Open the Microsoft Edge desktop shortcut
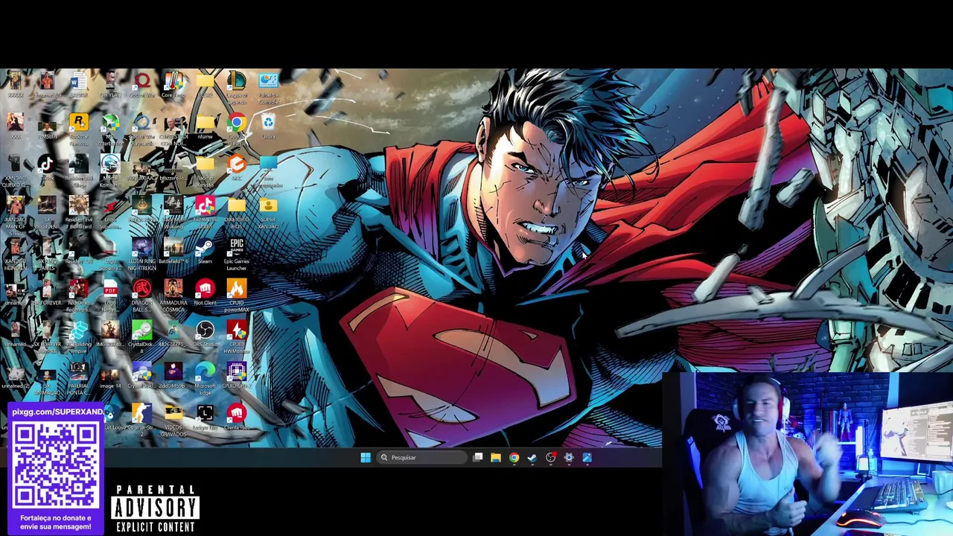This screenshot has height=536, width=953. [x=205, y=379]
